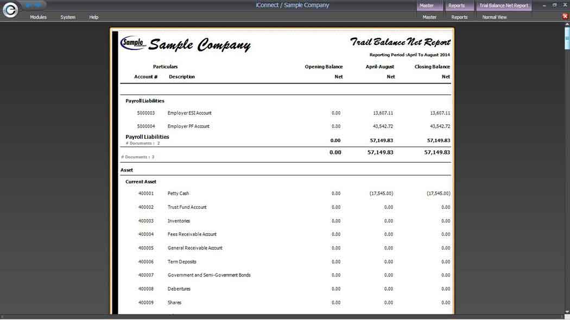The height and width of the screenshot is (320, 570).
Task: Click the iConnect round logo button
Action: [x=10, y=10]
